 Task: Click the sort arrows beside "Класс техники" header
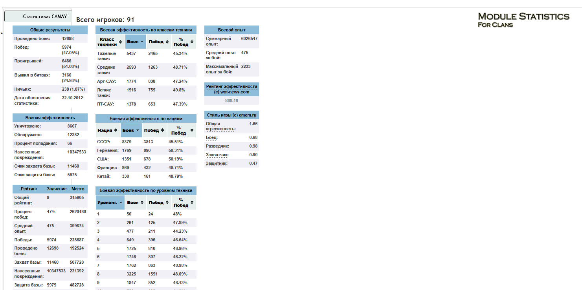pos(120,42)
